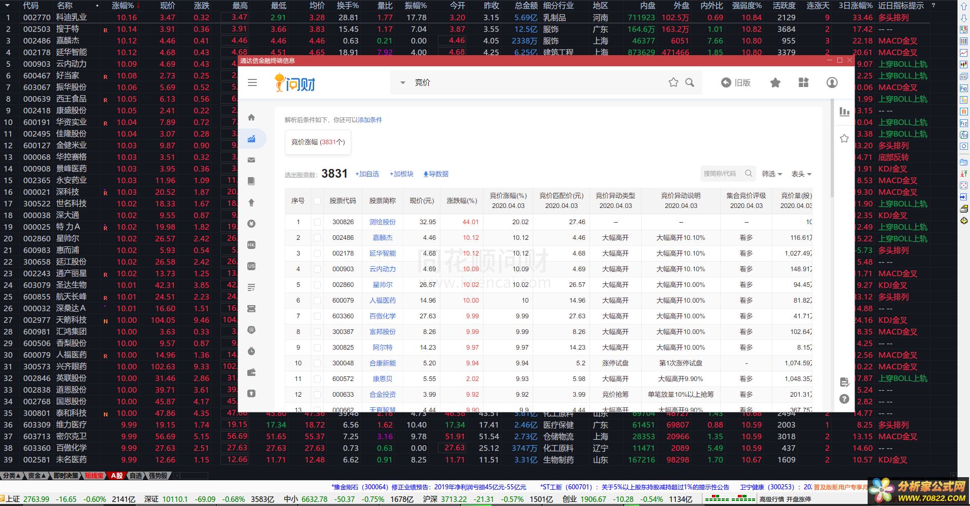The image size is (970, 506).
Task: Tick the checkbox for 云内动力 row
Action: click(317, 269)
